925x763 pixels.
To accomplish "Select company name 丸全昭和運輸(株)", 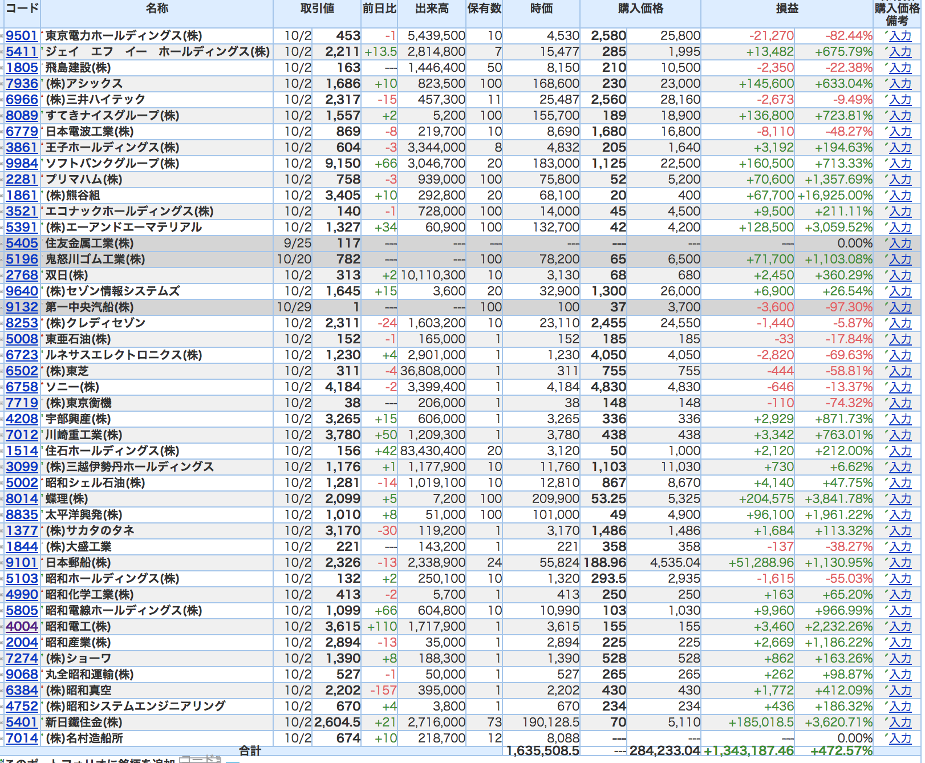I will 90,674.
